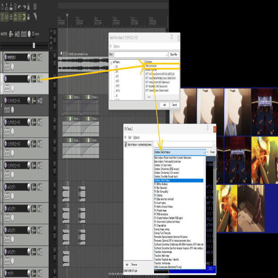Click the Save Project toolbar icon
This screenshot has width=278, height=278.
(x=11, y=7)
